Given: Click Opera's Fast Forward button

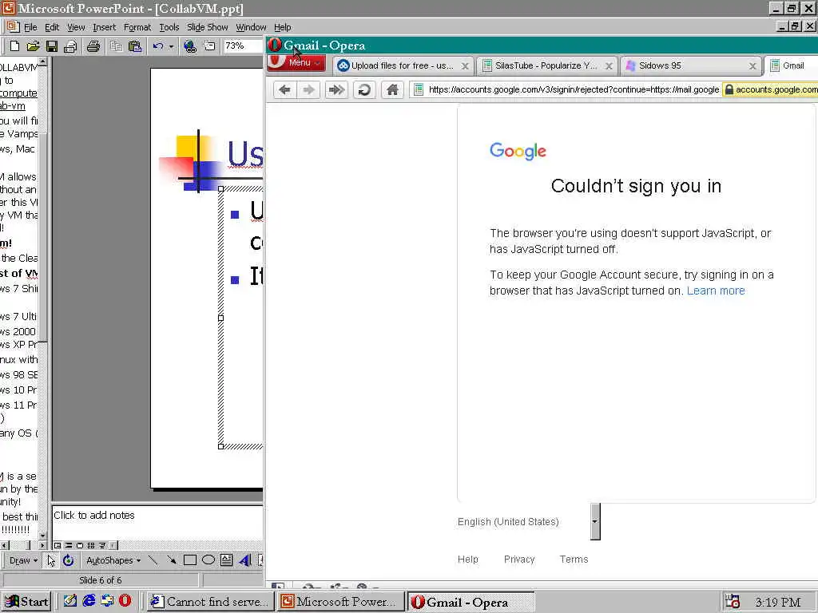Looking at the screenshot, I should (336, 89).
